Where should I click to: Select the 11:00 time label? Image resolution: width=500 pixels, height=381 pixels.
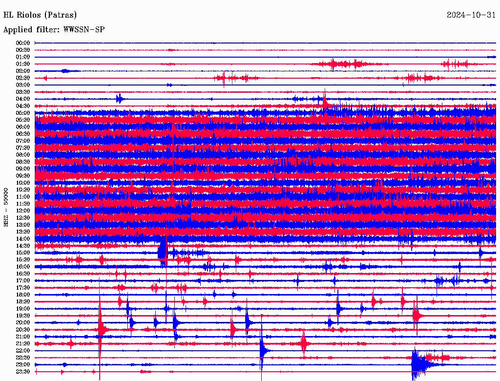(23, 197)
